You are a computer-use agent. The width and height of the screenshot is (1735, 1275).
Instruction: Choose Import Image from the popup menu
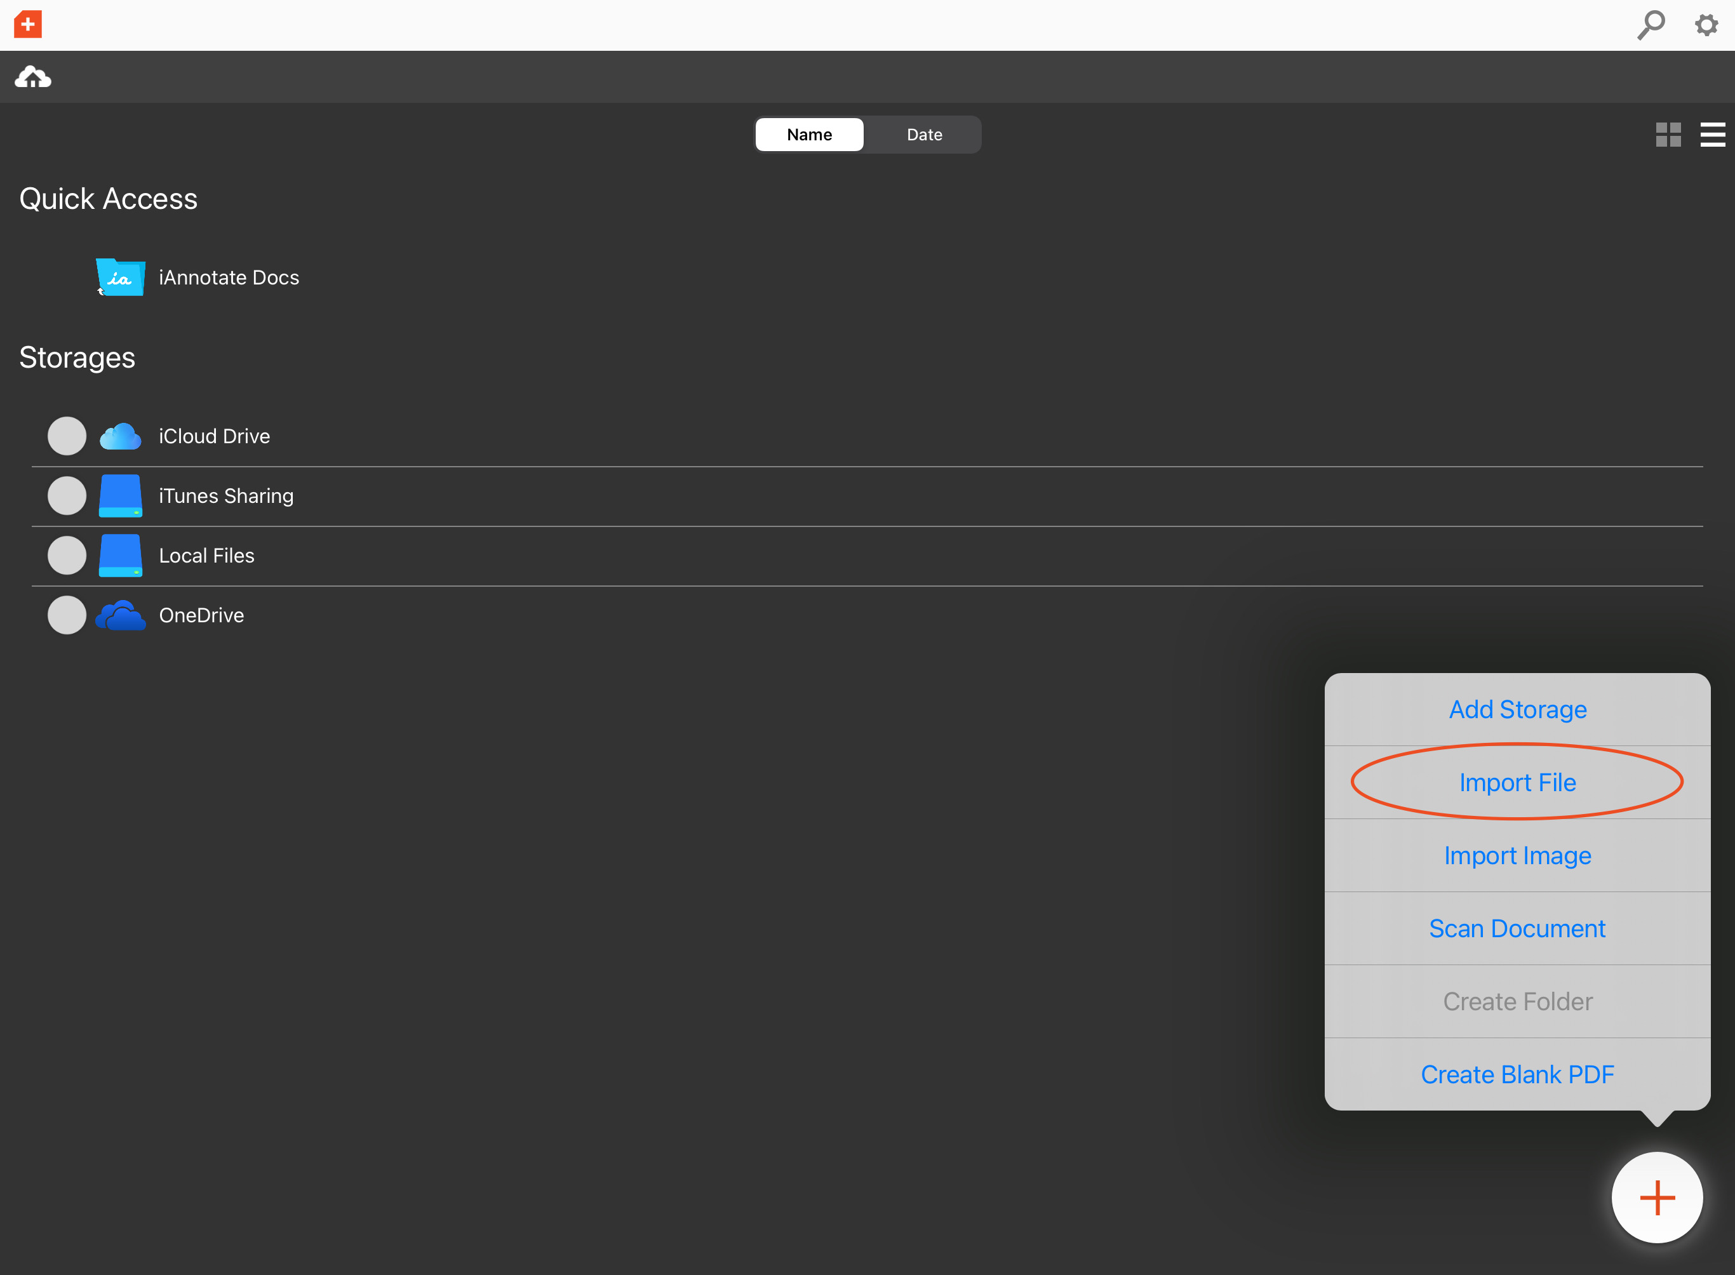pyautogui.click(x=1517, y=856)
